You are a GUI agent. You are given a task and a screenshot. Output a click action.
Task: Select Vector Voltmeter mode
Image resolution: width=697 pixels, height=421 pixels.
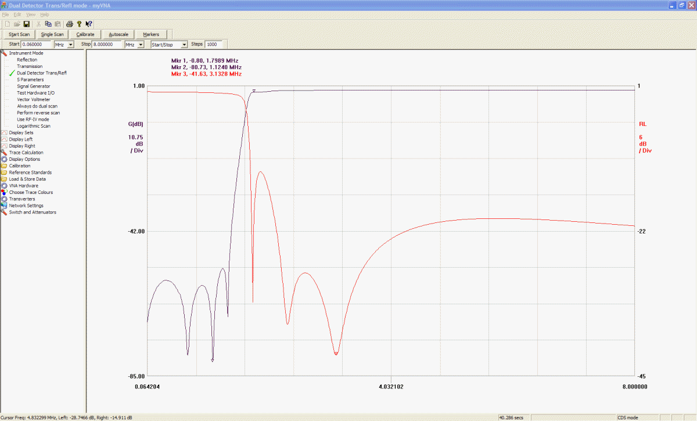(x=33, y=99)
